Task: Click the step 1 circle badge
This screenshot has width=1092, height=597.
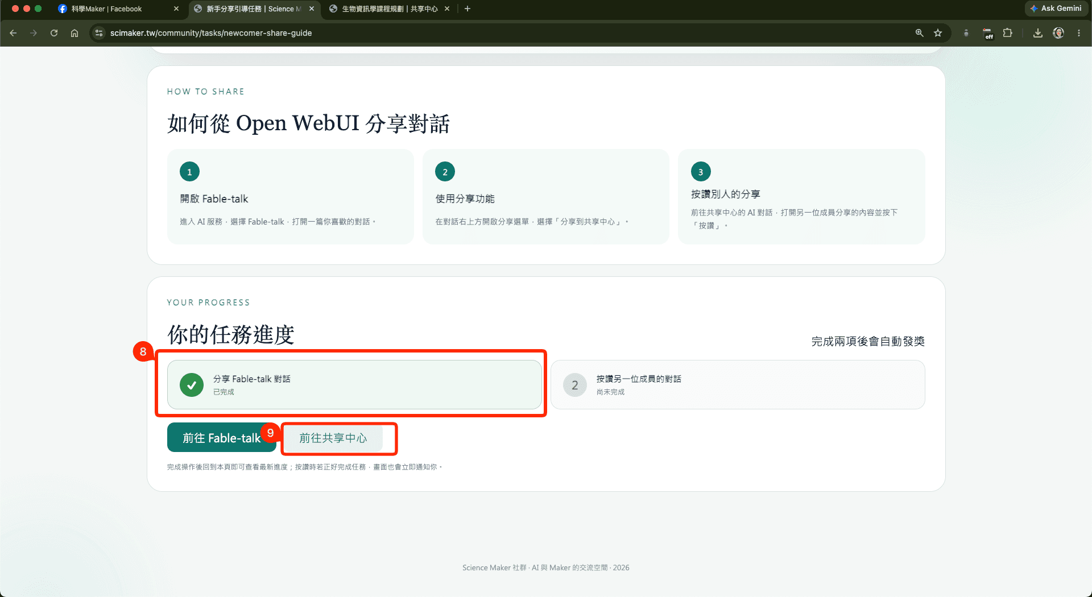Action: 189,172
